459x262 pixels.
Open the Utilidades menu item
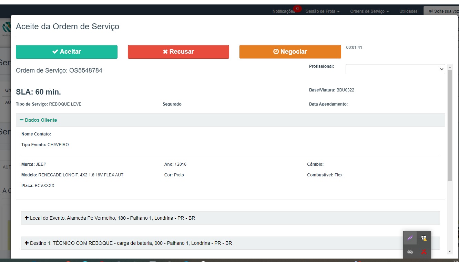pyautogui.click(x=408, y=11)
